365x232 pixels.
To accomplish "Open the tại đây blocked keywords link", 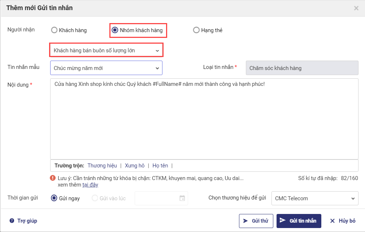I will [x=90, y=185].
